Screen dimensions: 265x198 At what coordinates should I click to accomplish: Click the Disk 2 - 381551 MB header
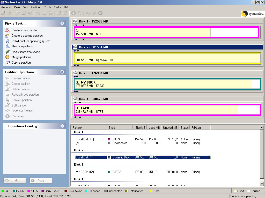tap(167, 47)
